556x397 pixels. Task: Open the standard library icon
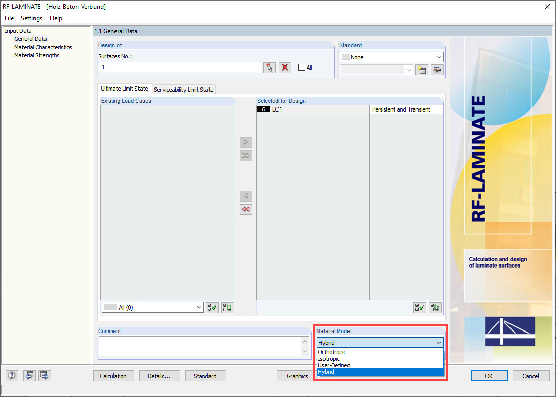pyautogui.click(x=437, y=70)
